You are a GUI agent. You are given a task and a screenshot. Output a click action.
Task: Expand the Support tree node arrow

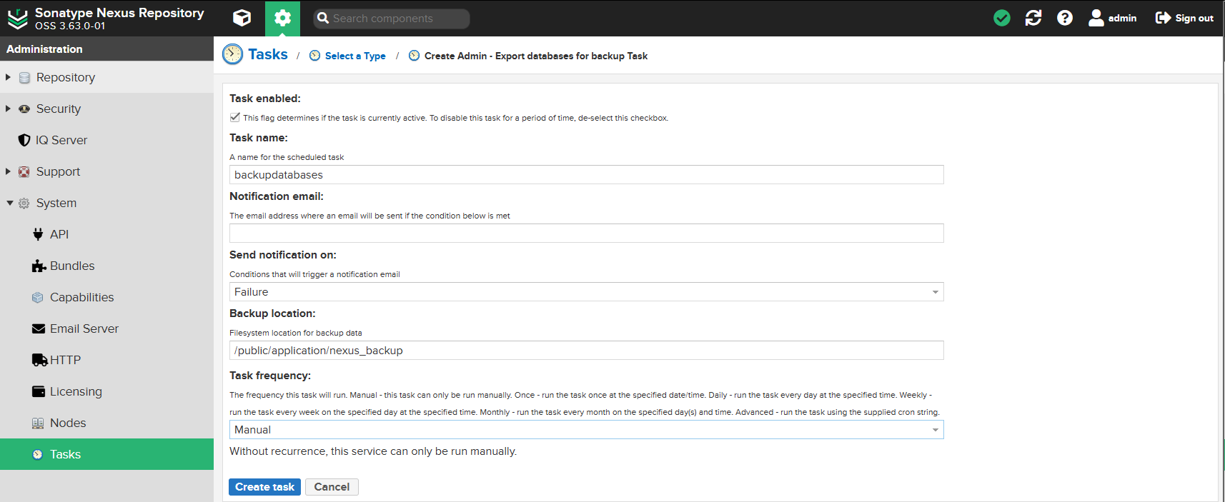coord(9,171)
